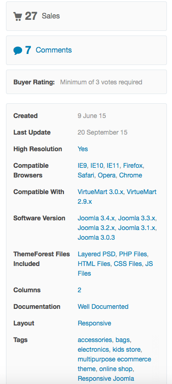Image resolution: width=172 pixels, height=384 pixels.
Task: Click the Safari browser link
Action: pyautogui.click(x=86, y=175)
